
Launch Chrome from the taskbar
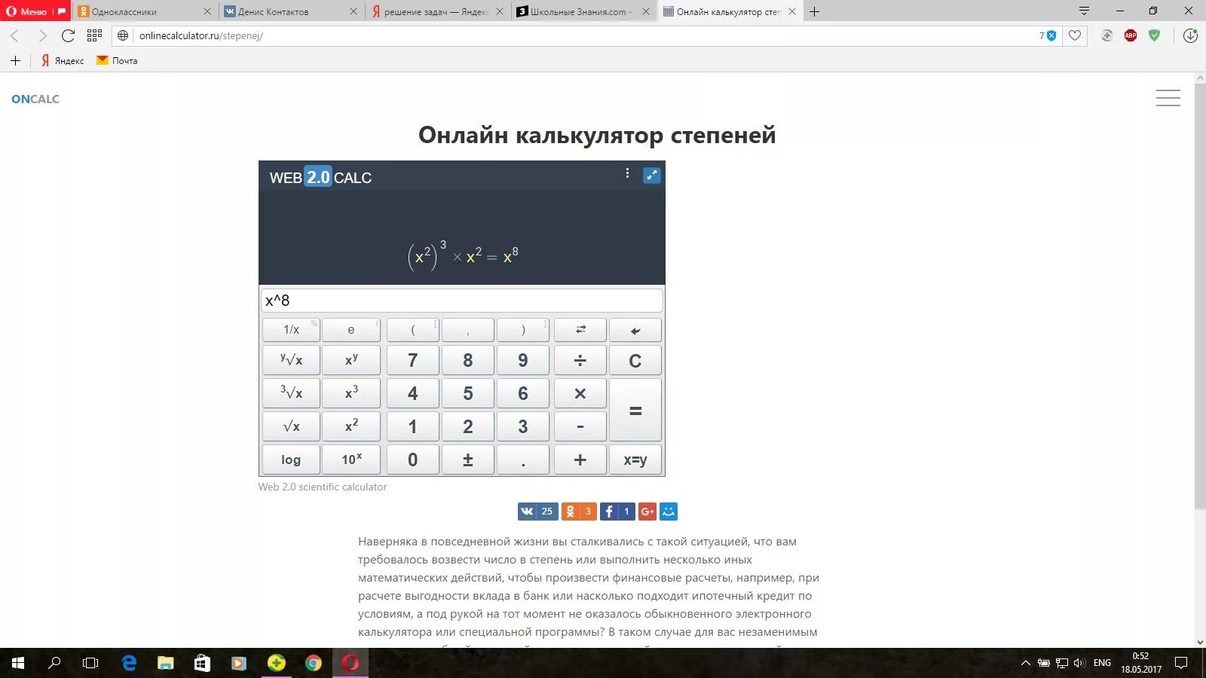tap(314, 663)
